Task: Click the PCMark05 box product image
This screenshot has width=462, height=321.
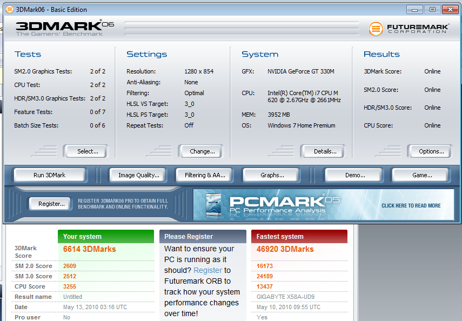Action: point(213,205)
